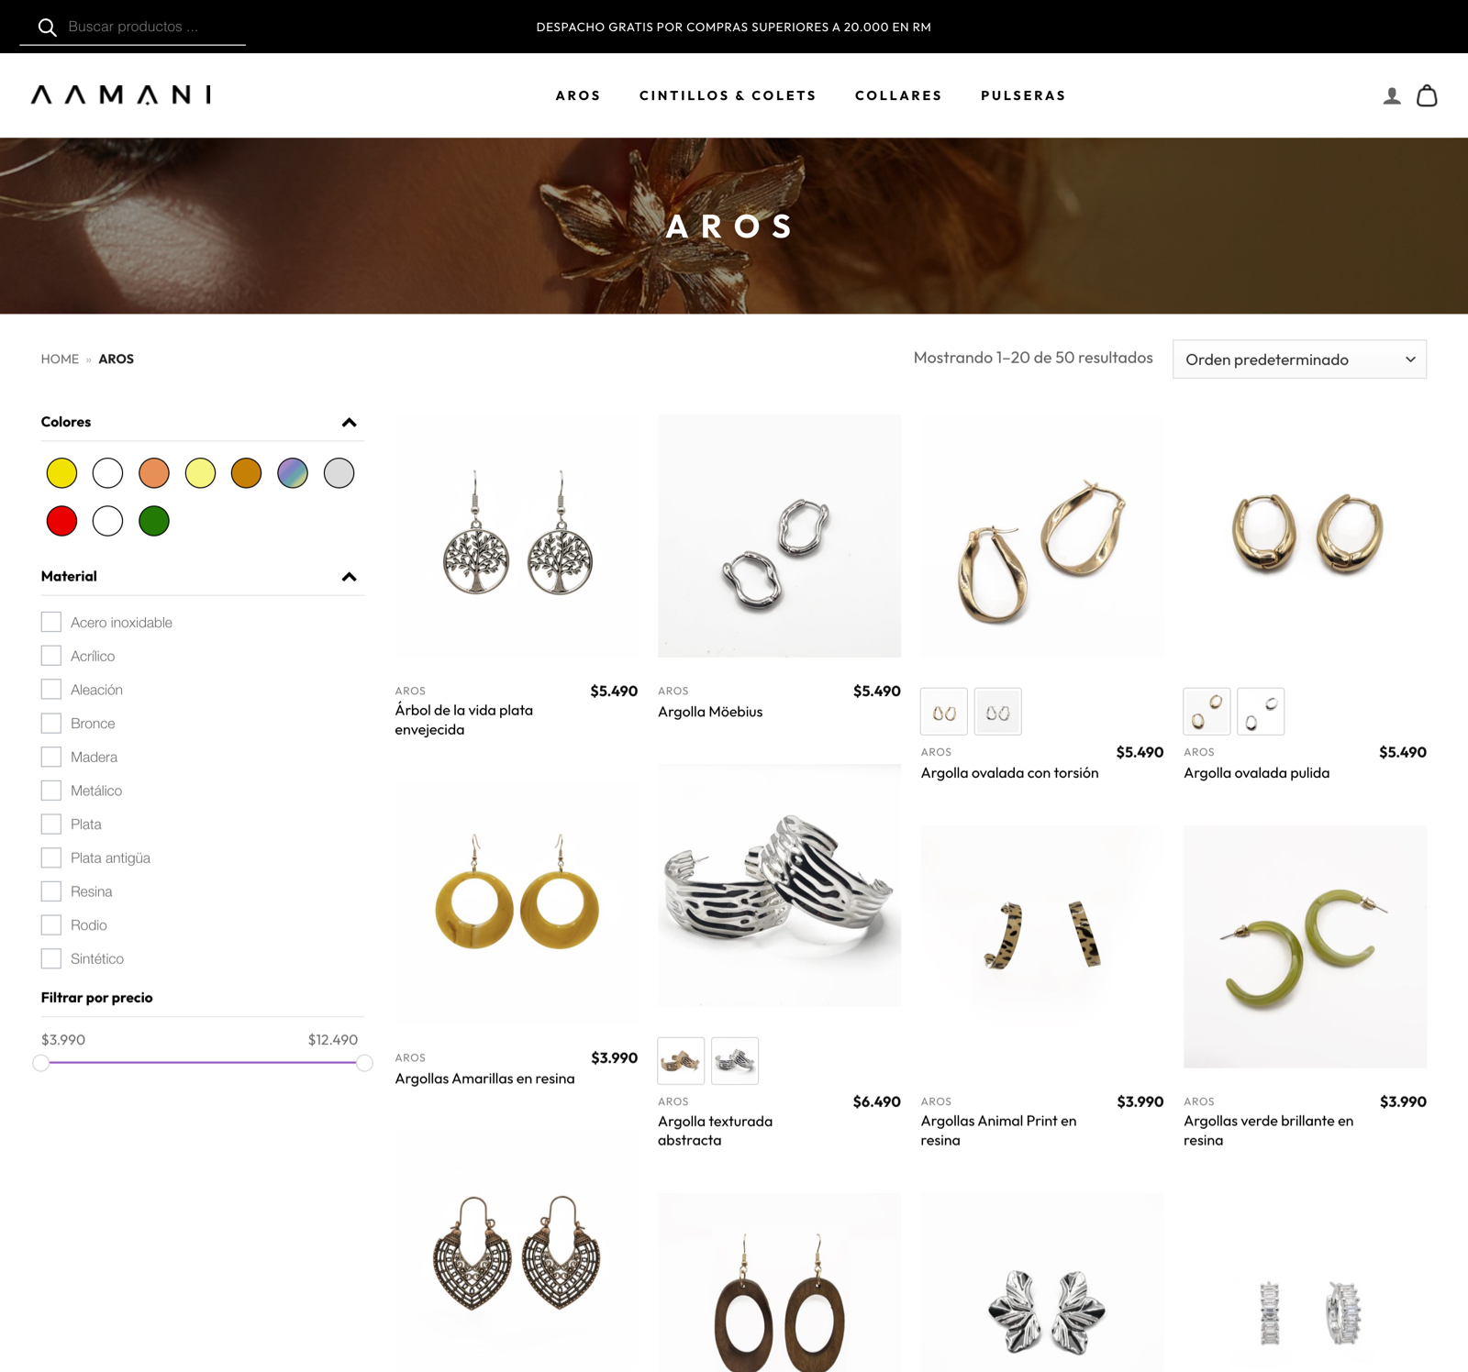Click the AAMANI logo

point(121,94)
